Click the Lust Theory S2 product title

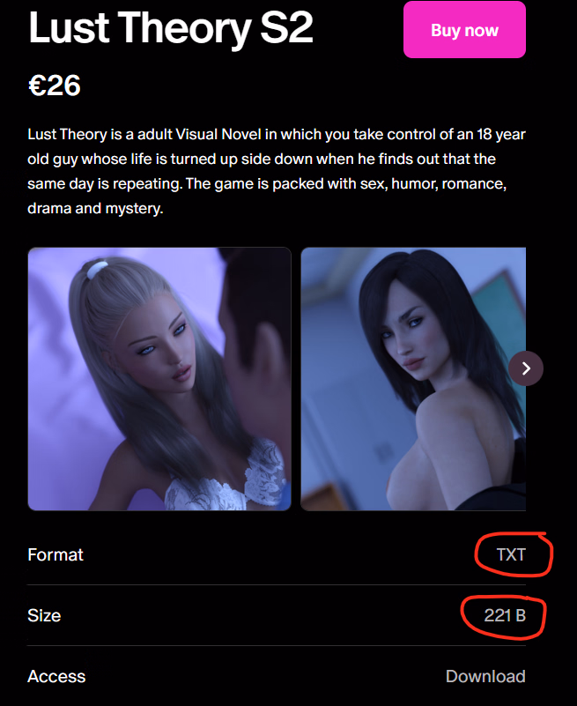[171, 28]
